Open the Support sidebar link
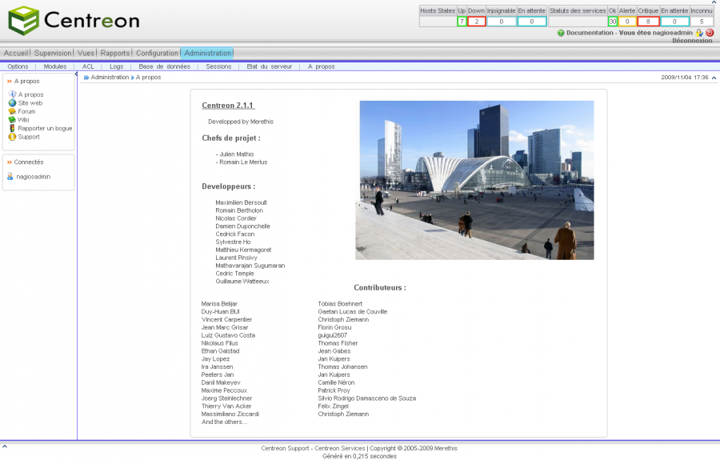Image resolution: width=720 pixels, height=460 pixels. 29,137
